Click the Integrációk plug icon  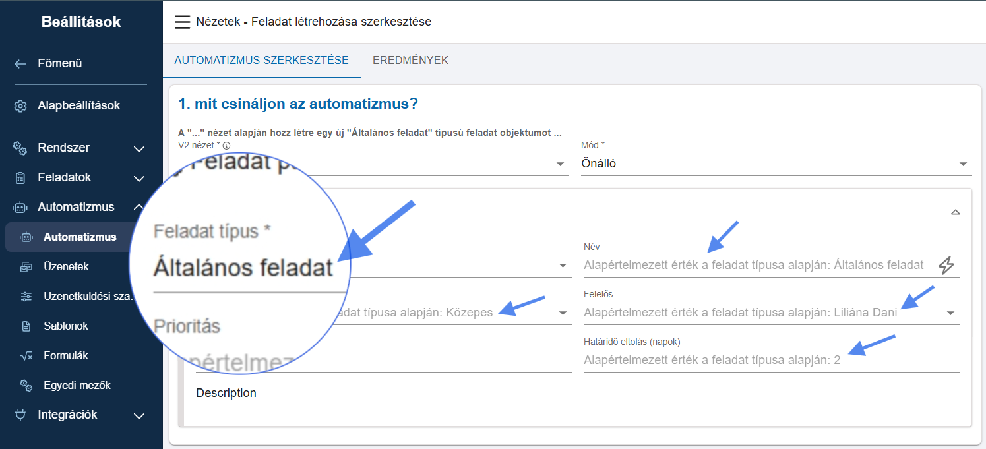click(x=20, y=415)
